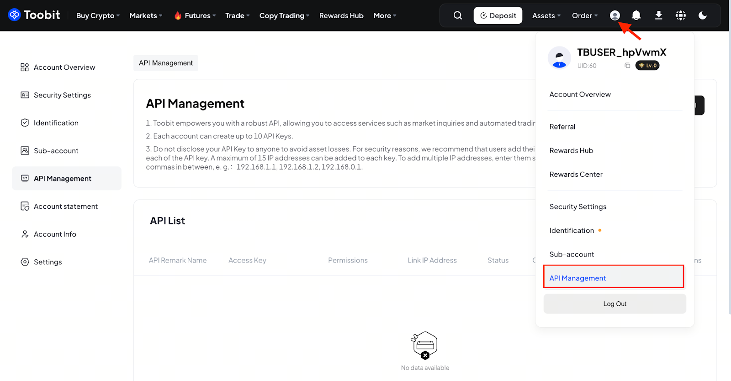Image resolution: width=731 pixels, height=381 pixels.
Task: Click the API List heading
Action: pos(167,221)
